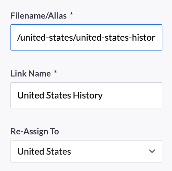Viewport: 172px width, 171px height.
Task: Click into the Link Name input field
Action: click(87, 95)
